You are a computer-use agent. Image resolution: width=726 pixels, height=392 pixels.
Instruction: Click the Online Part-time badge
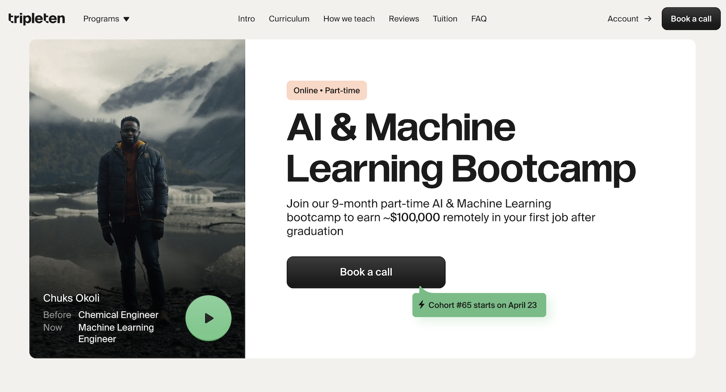327,90
